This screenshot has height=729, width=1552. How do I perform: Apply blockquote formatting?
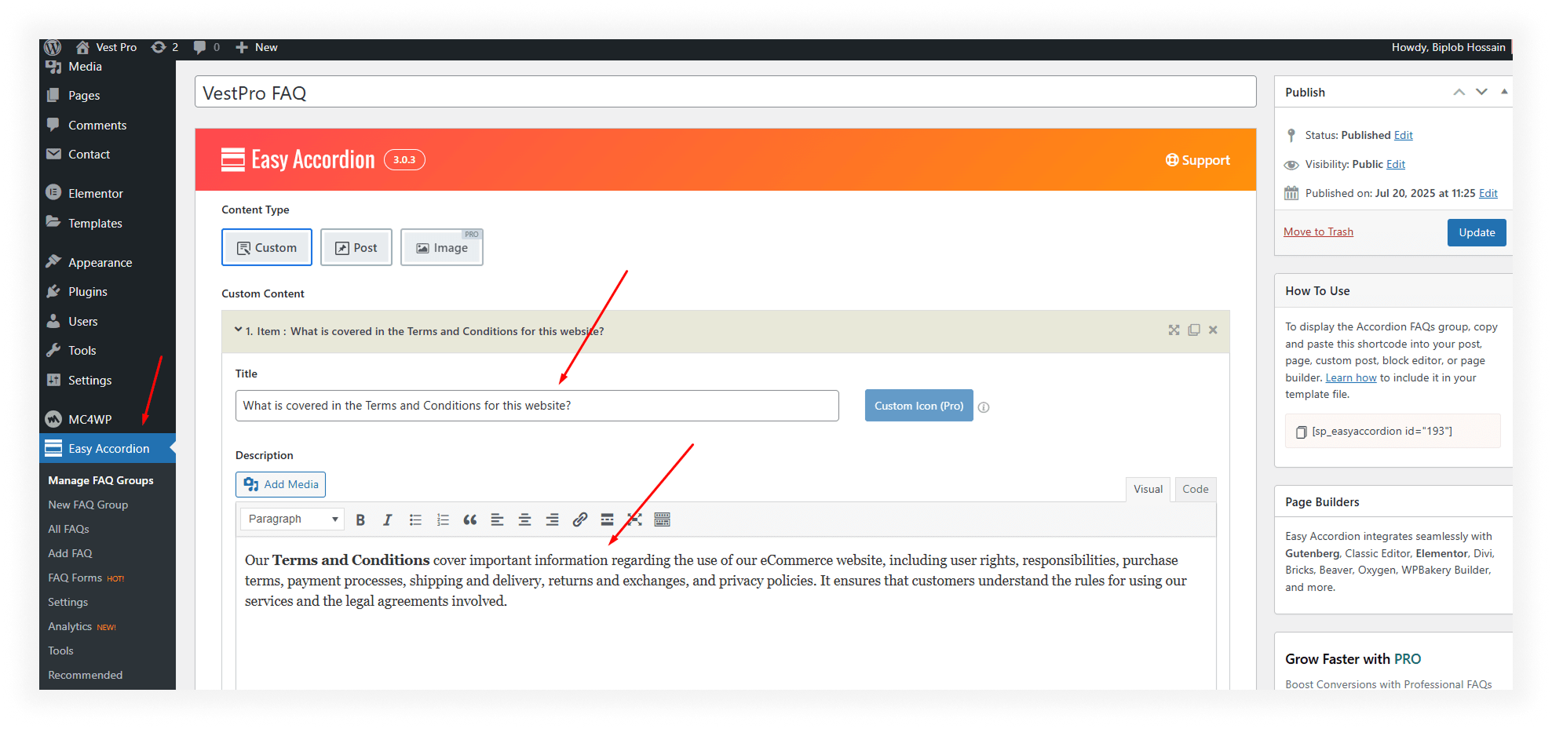[x=470, y=519]
